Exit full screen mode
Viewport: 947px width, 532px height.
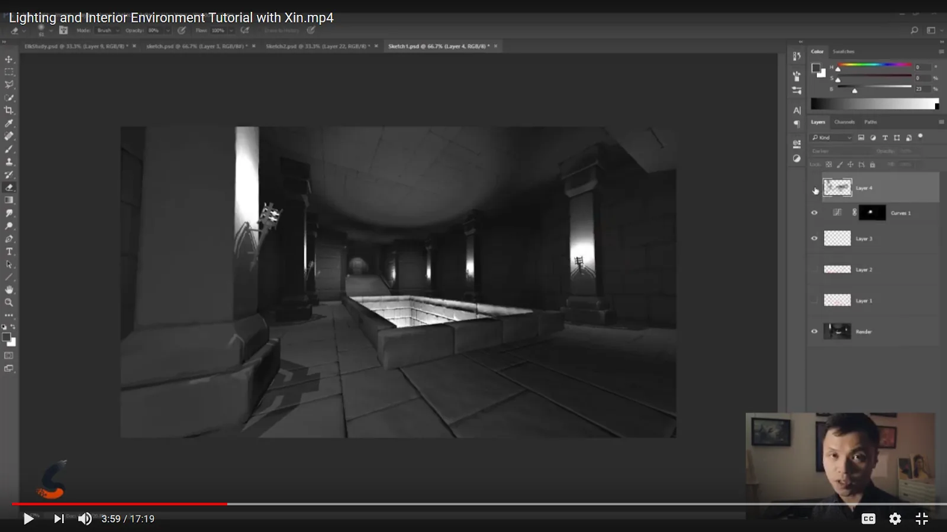(x=922, y=518)
